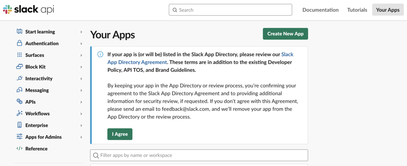Expand the Workflows section arrow

point(81,113)
